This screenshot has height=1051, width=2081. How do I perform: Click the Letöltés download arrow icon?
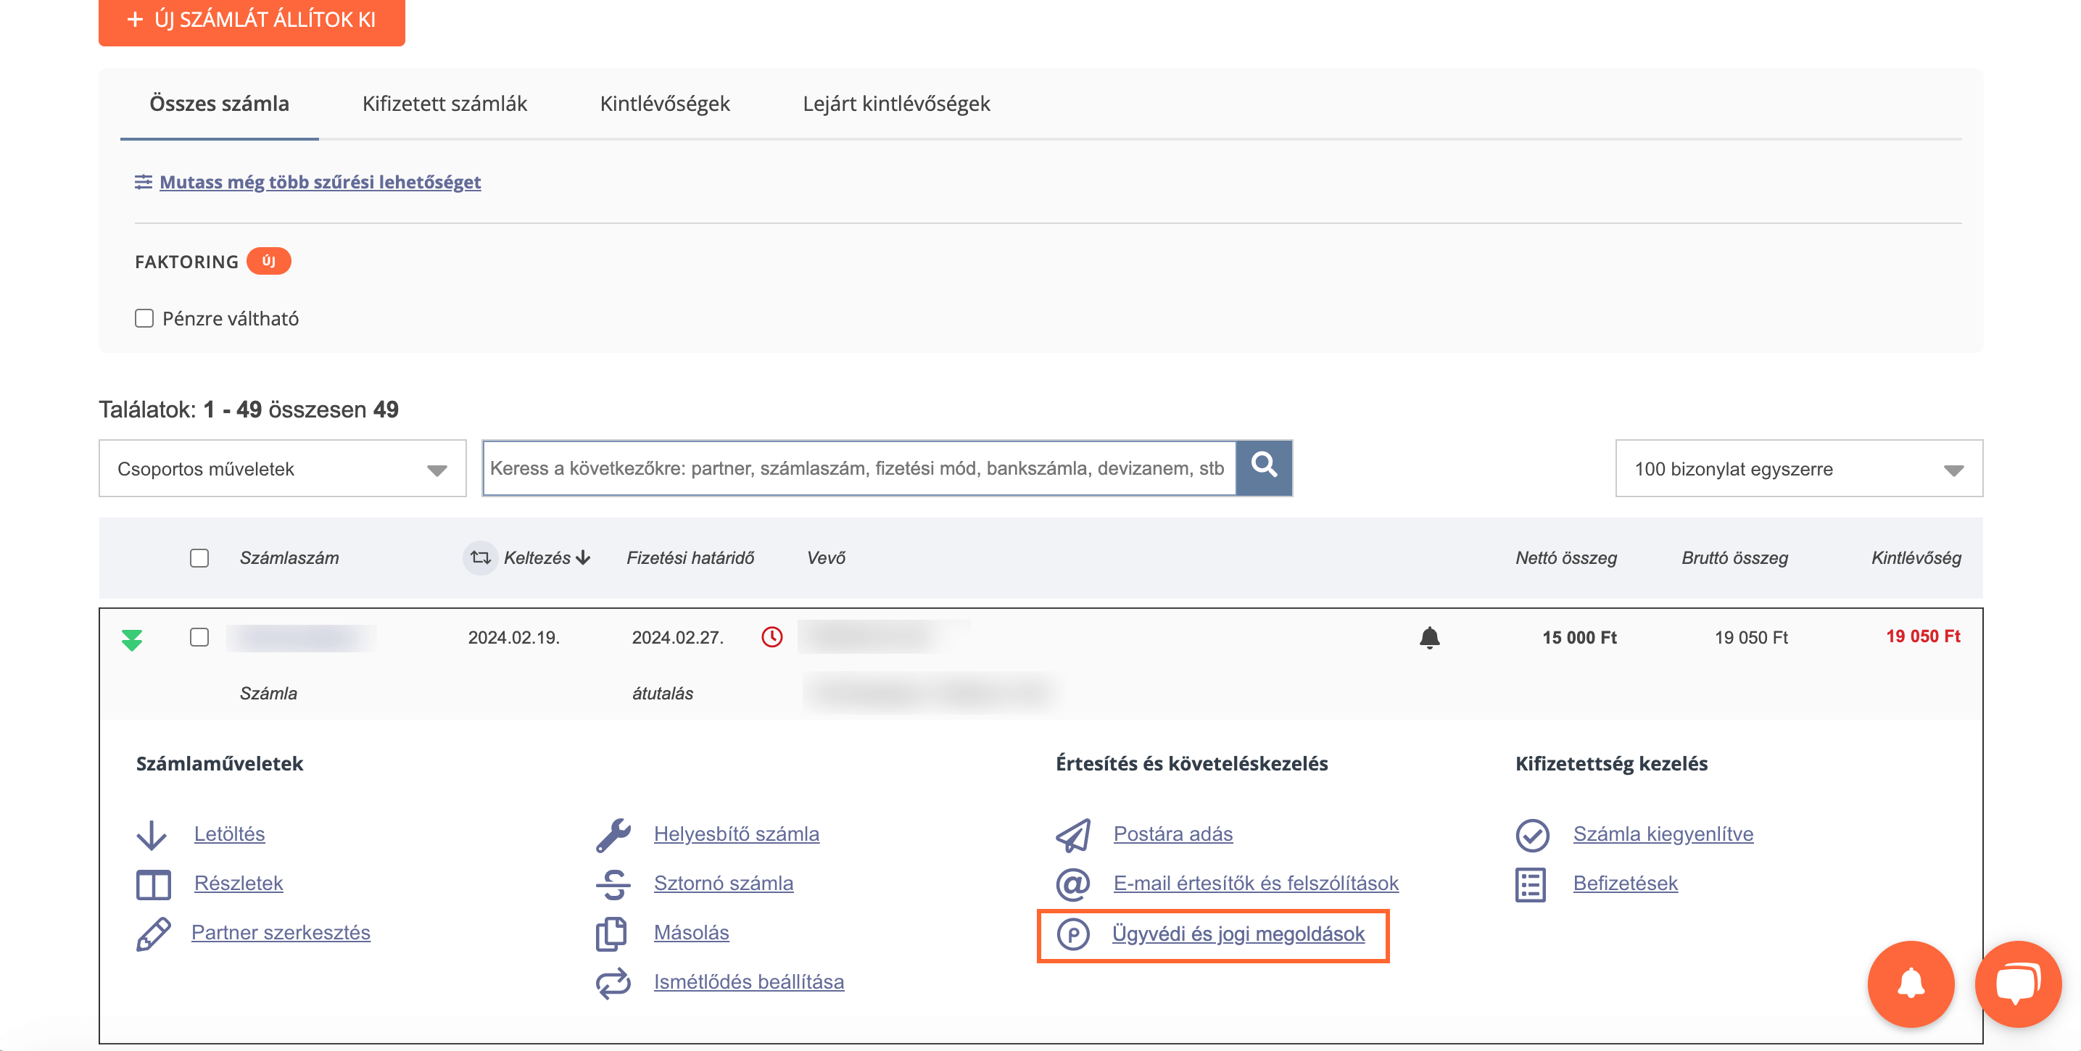(x=151, y=834)
